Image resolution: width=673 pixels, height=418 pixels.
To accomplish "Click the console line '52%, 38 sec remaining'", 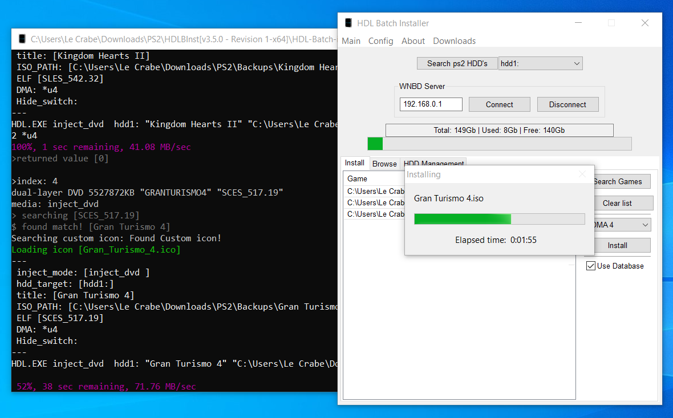I will 106,386.
